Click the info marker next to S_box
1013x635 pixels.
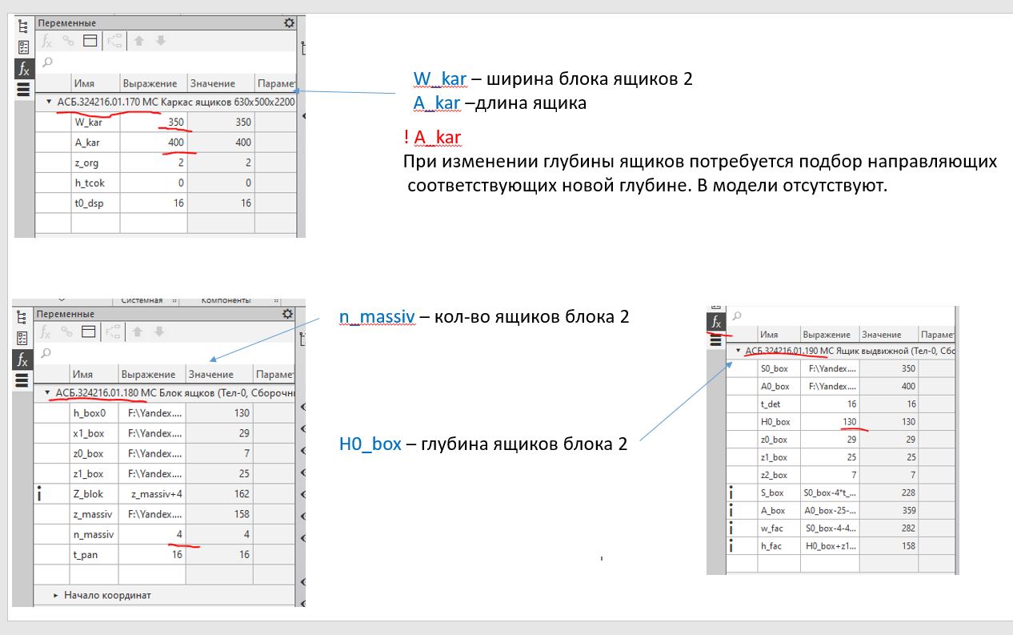[x=731, y=492]
